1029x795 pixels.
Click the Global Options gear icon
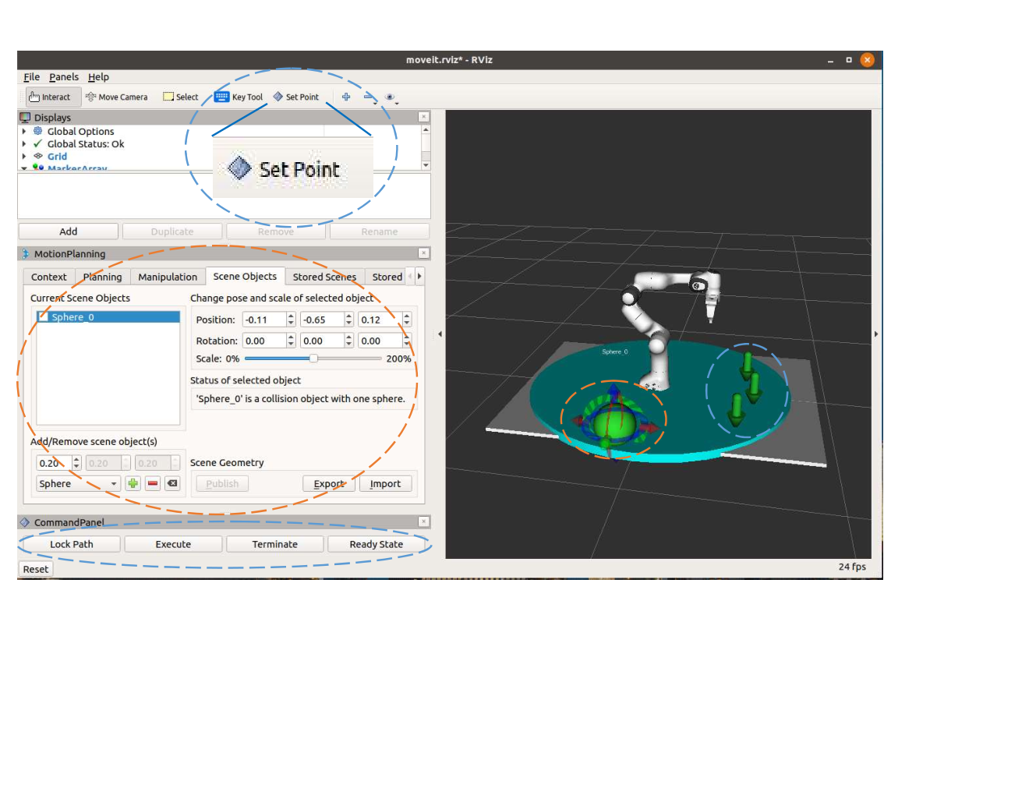click(37, 132)
